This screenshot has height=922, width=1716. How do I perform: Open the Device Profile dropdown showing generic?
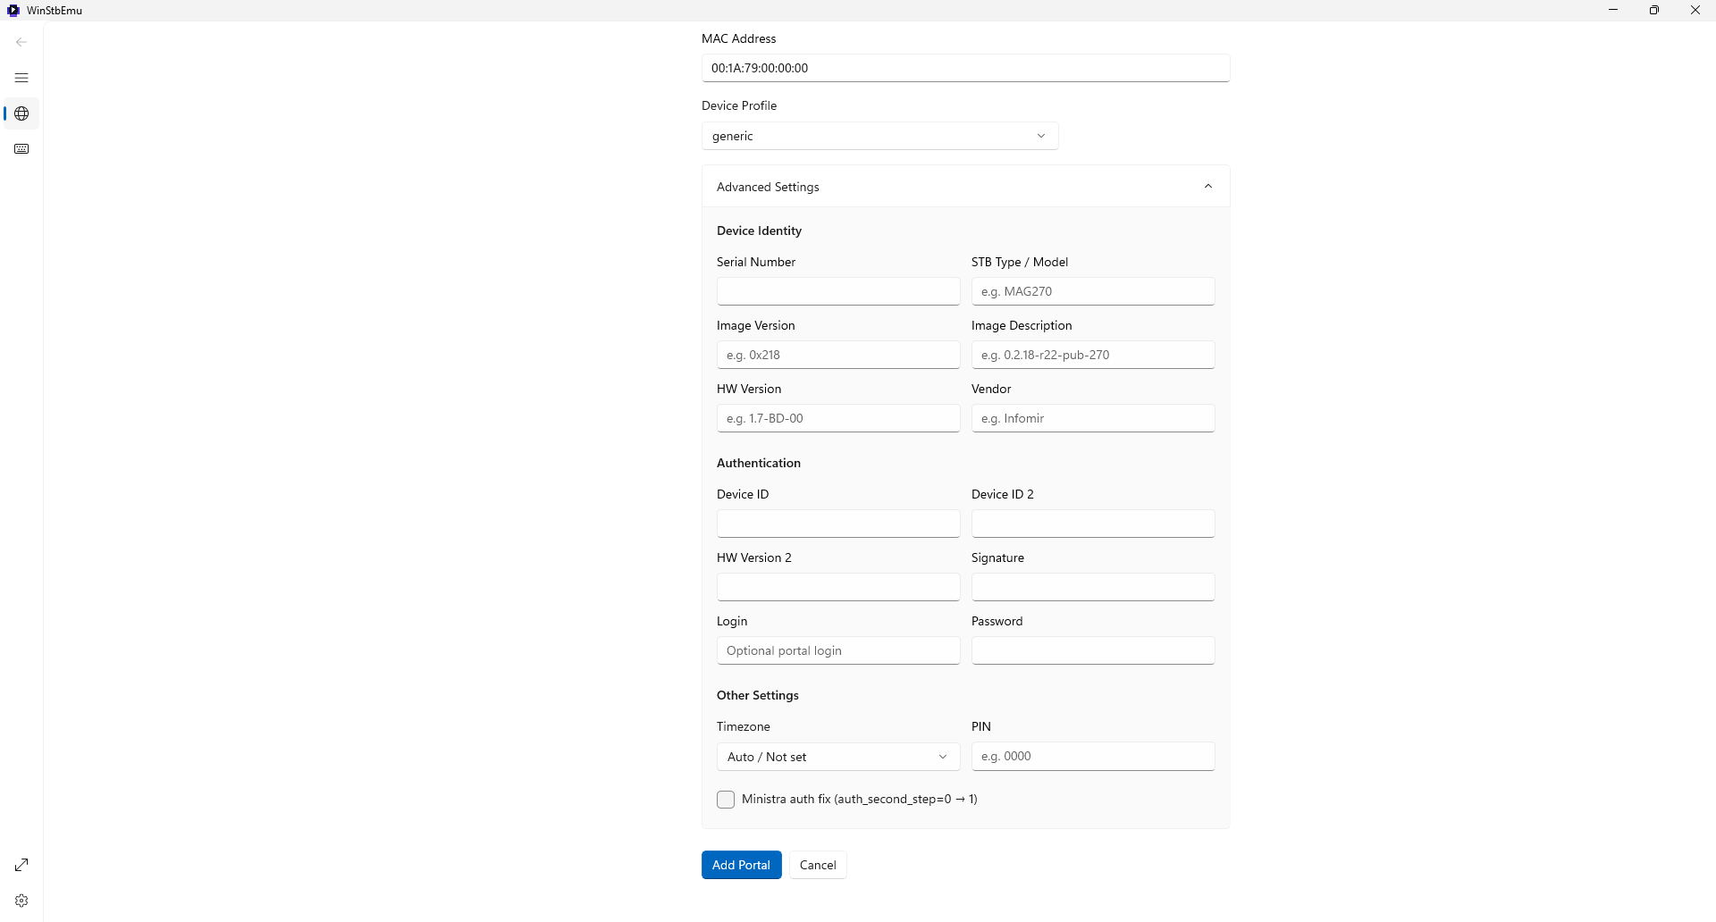(880, 136)
